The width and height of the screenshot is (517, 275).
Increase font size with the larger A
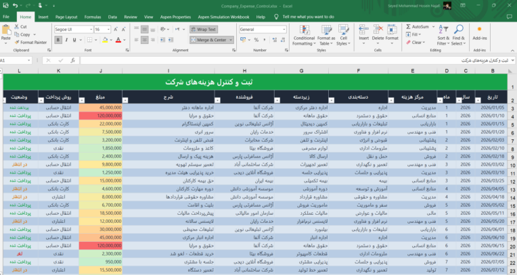pyautogui.click(x=116, y=29)
